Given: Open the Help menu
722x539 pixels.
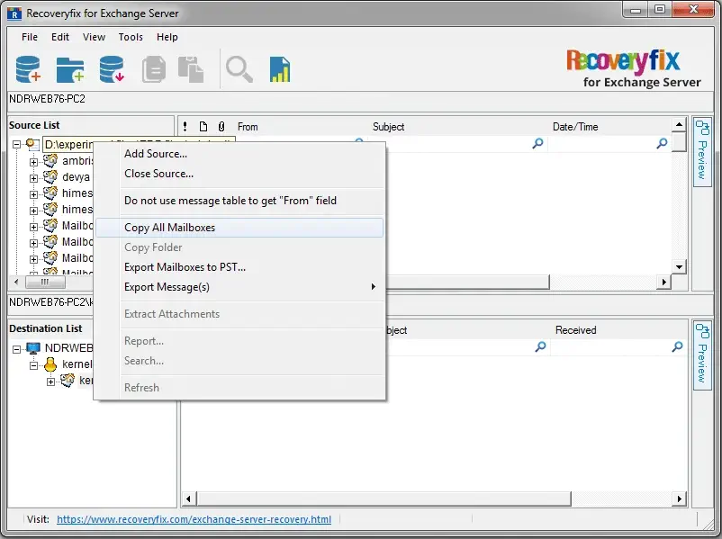Looking at the screenshot, I should [167, 37].
